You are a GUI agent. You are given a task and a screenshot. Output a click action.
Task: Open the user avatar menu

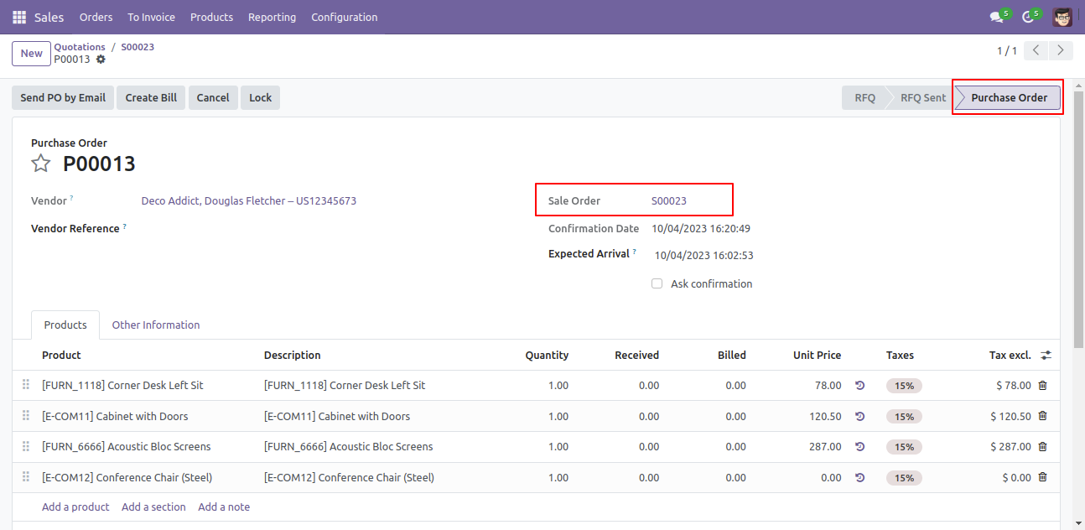pyautogui.click(x=1062, y=17)
